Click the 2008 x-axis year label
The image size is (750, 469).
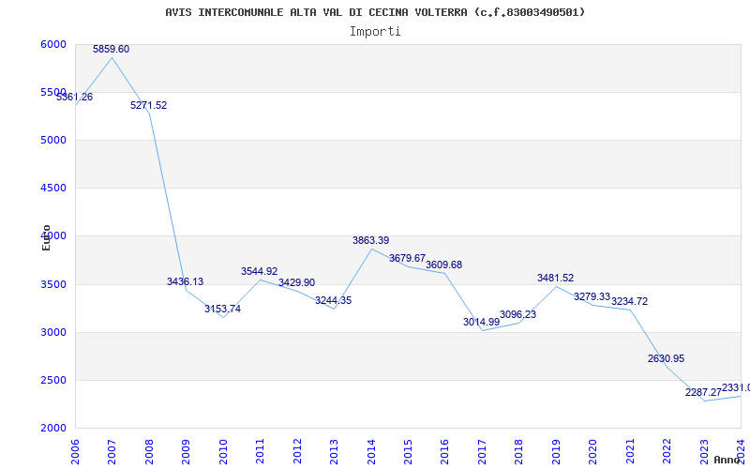[149, 451]
